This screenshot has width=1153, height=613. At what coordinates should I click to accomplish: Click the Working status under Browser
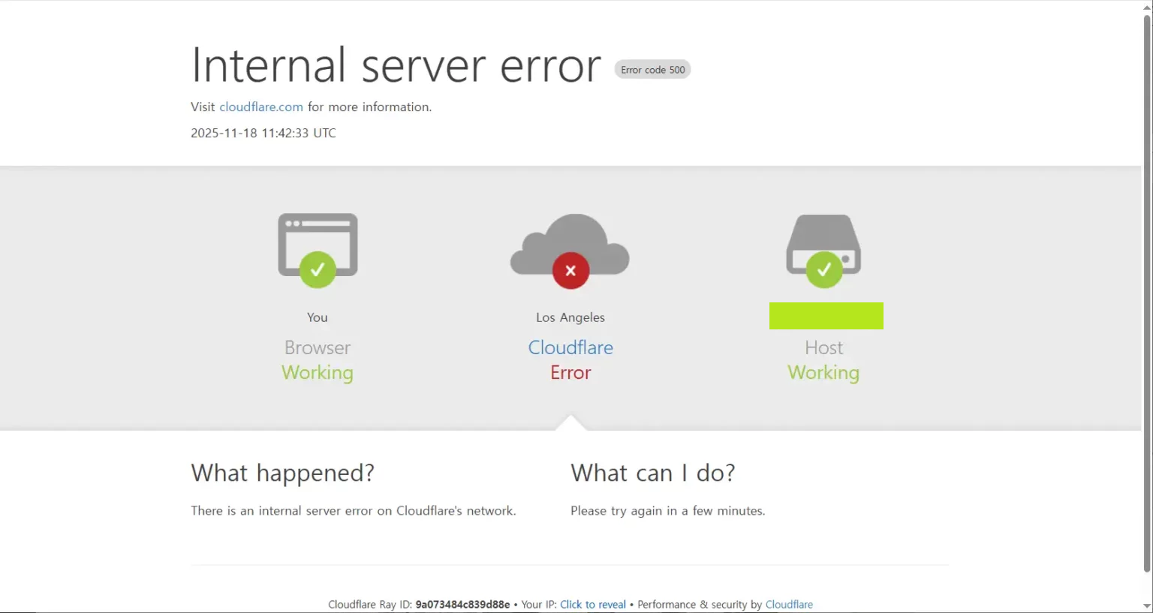click(318, 373)
